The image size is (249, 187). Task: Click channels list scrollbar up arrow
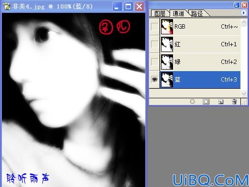[x=244, y=22]
